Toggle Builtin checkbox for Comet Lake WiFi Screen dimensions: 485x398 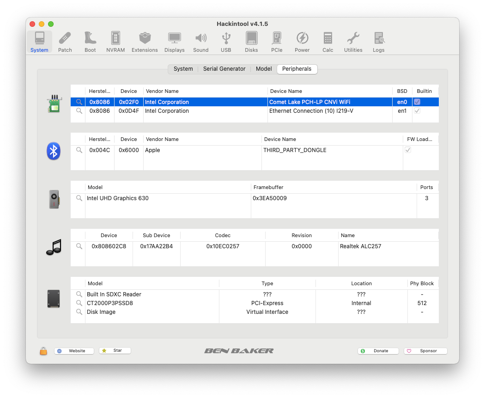click(x=417, y=102)
